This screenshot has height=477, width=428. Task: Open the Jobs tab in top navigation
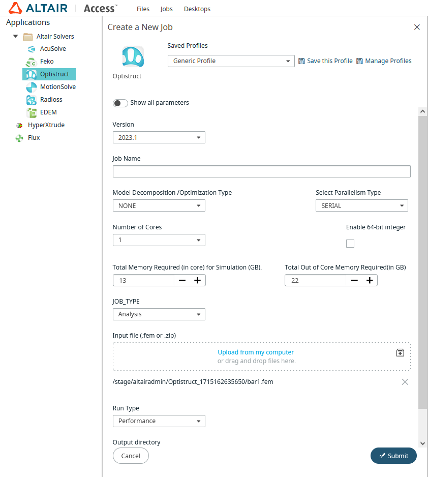coord(166,9)
